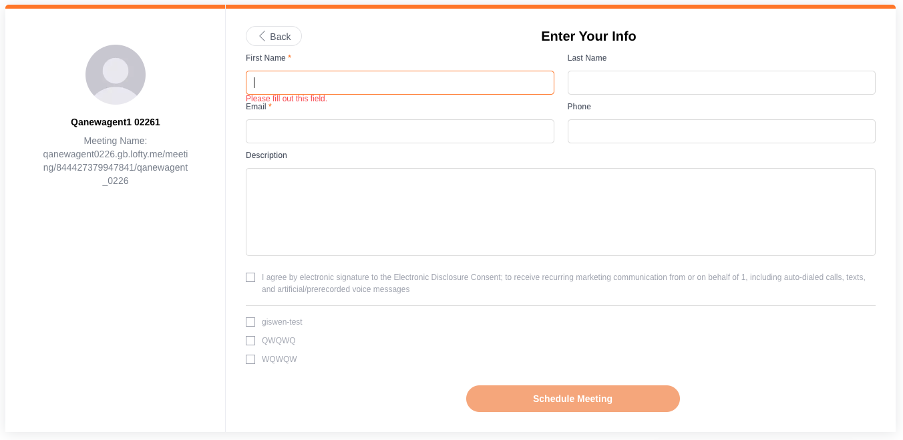Click the 'Please fill out this field' error
Image resolution: width=903 pixels, height=440 pixels.
click(287, 99)
